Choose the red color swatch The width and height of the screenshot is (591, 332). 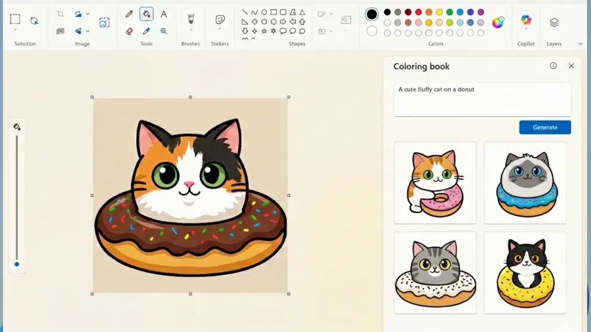click(x=418, y=12)
